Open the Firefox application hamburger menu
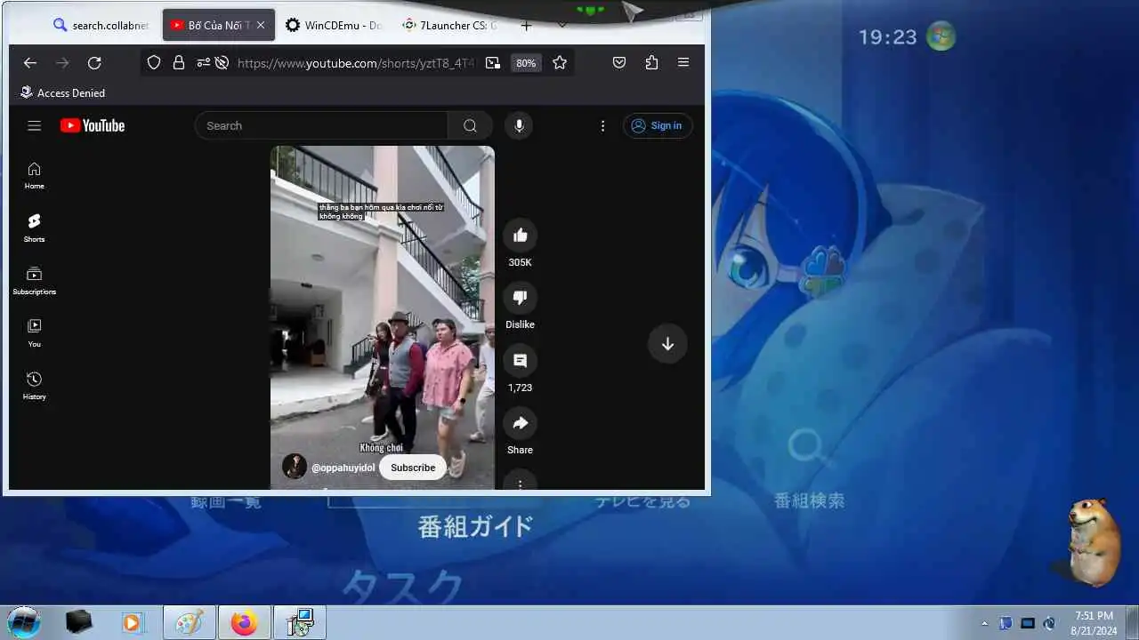Viewport: 1139px width, 640px height. pos(683,63)
